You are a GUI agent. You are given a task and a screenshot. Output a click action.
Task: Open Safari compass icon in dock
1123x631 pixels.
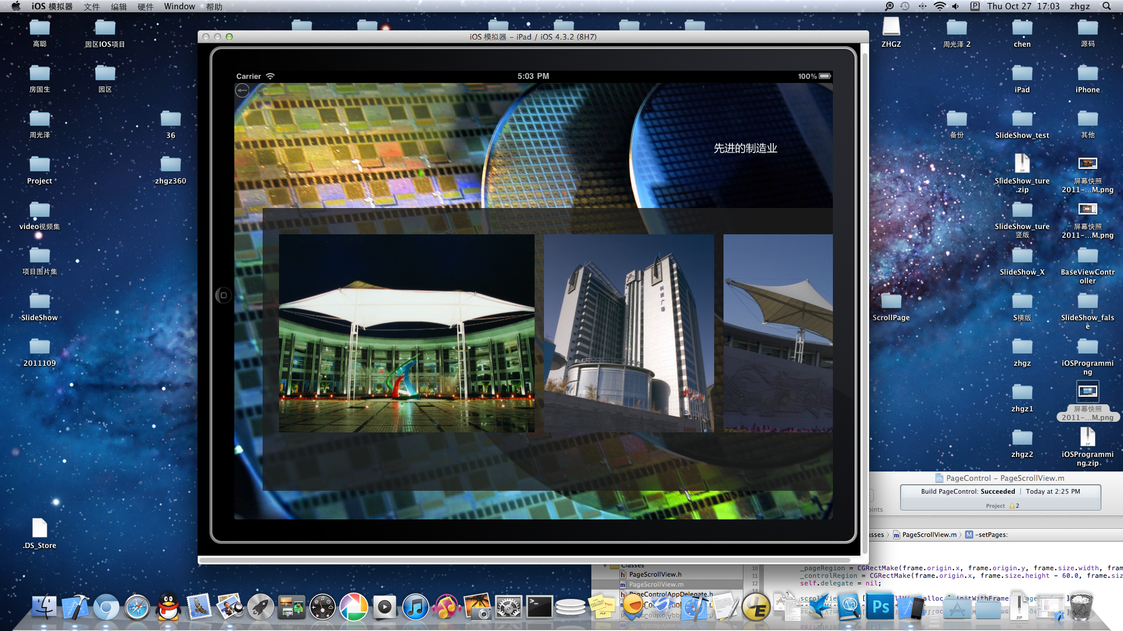click(137, 607)
